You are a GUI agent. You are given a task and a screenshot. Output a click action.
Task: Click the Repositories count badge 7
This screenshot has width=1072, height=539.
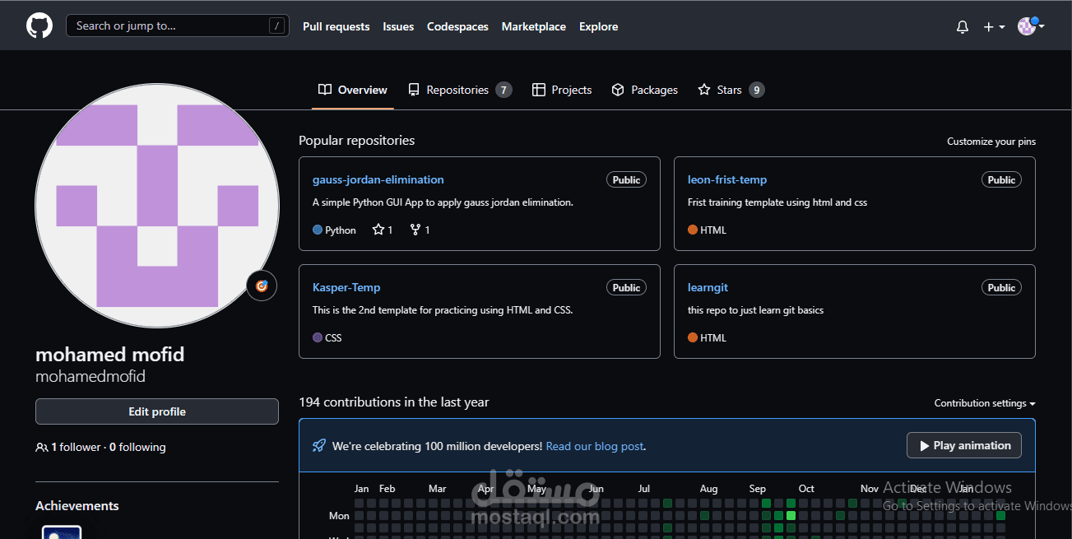[504, 90]
